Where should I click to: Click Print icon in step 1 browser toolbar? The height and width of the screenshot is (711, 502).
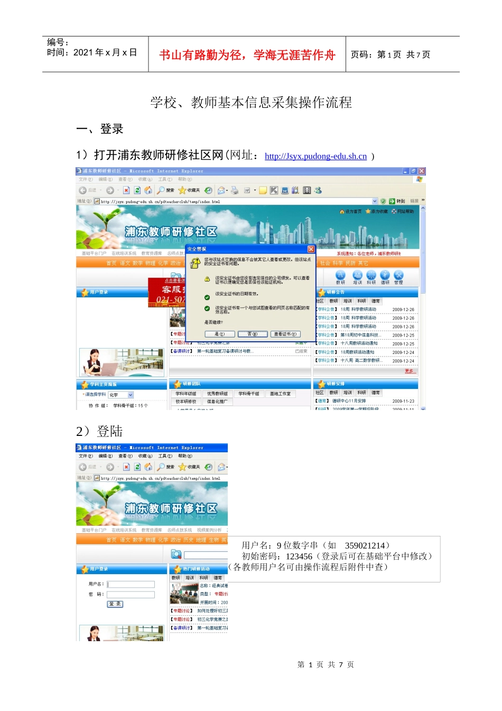tap(235, 190)
